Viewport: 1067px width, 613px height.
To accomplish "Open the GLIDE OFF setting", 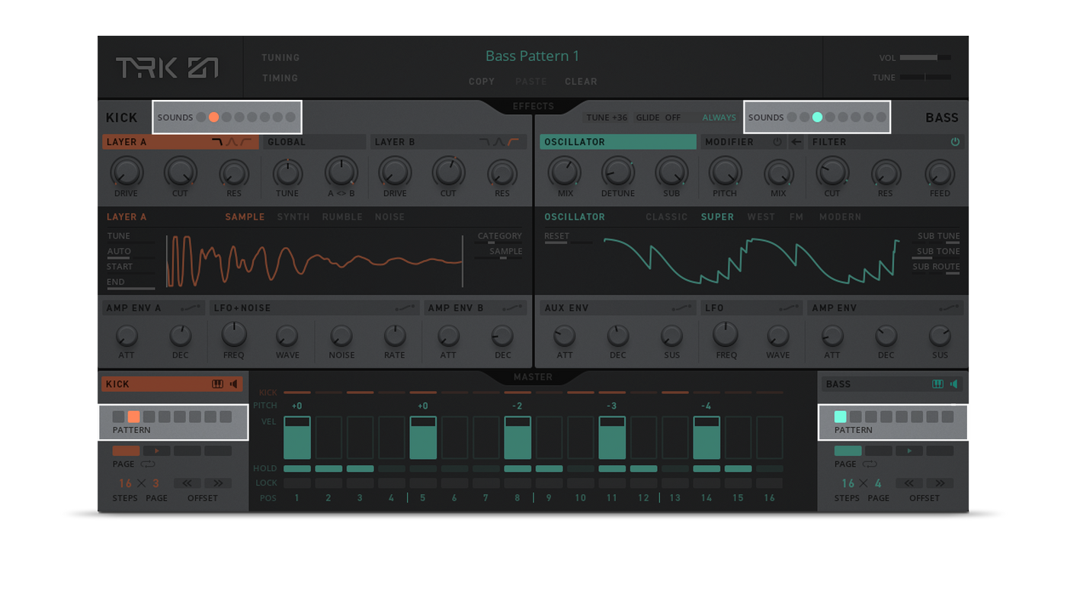I will click(x=658, y=117).
